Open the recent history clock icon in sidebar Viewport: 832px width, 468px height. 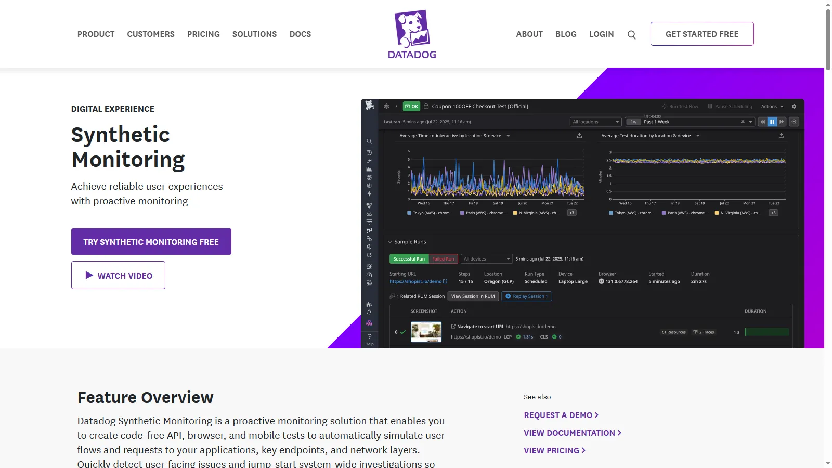[x=369, y=152]
